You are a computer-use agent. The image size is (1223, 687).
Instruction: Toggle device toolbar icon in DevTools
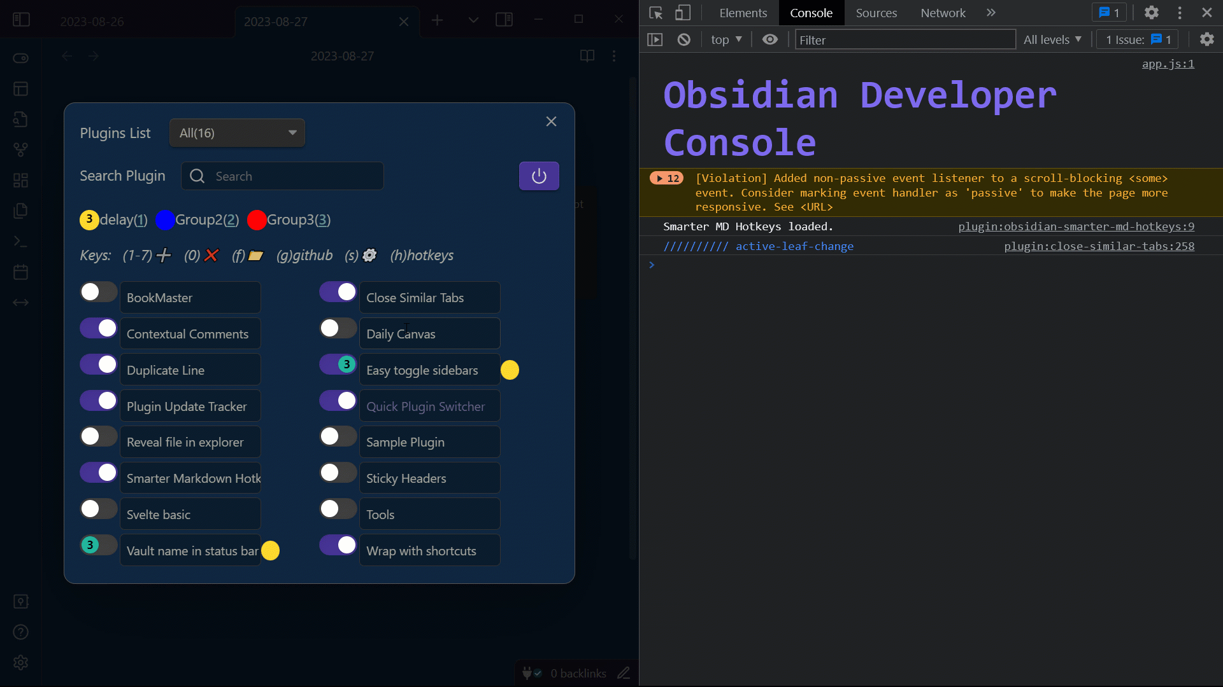[682, 13]
